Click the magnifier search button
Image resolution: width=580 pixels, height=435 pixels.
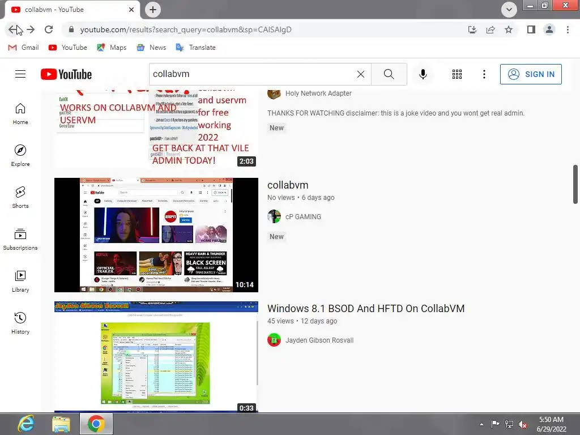[389, 74]
